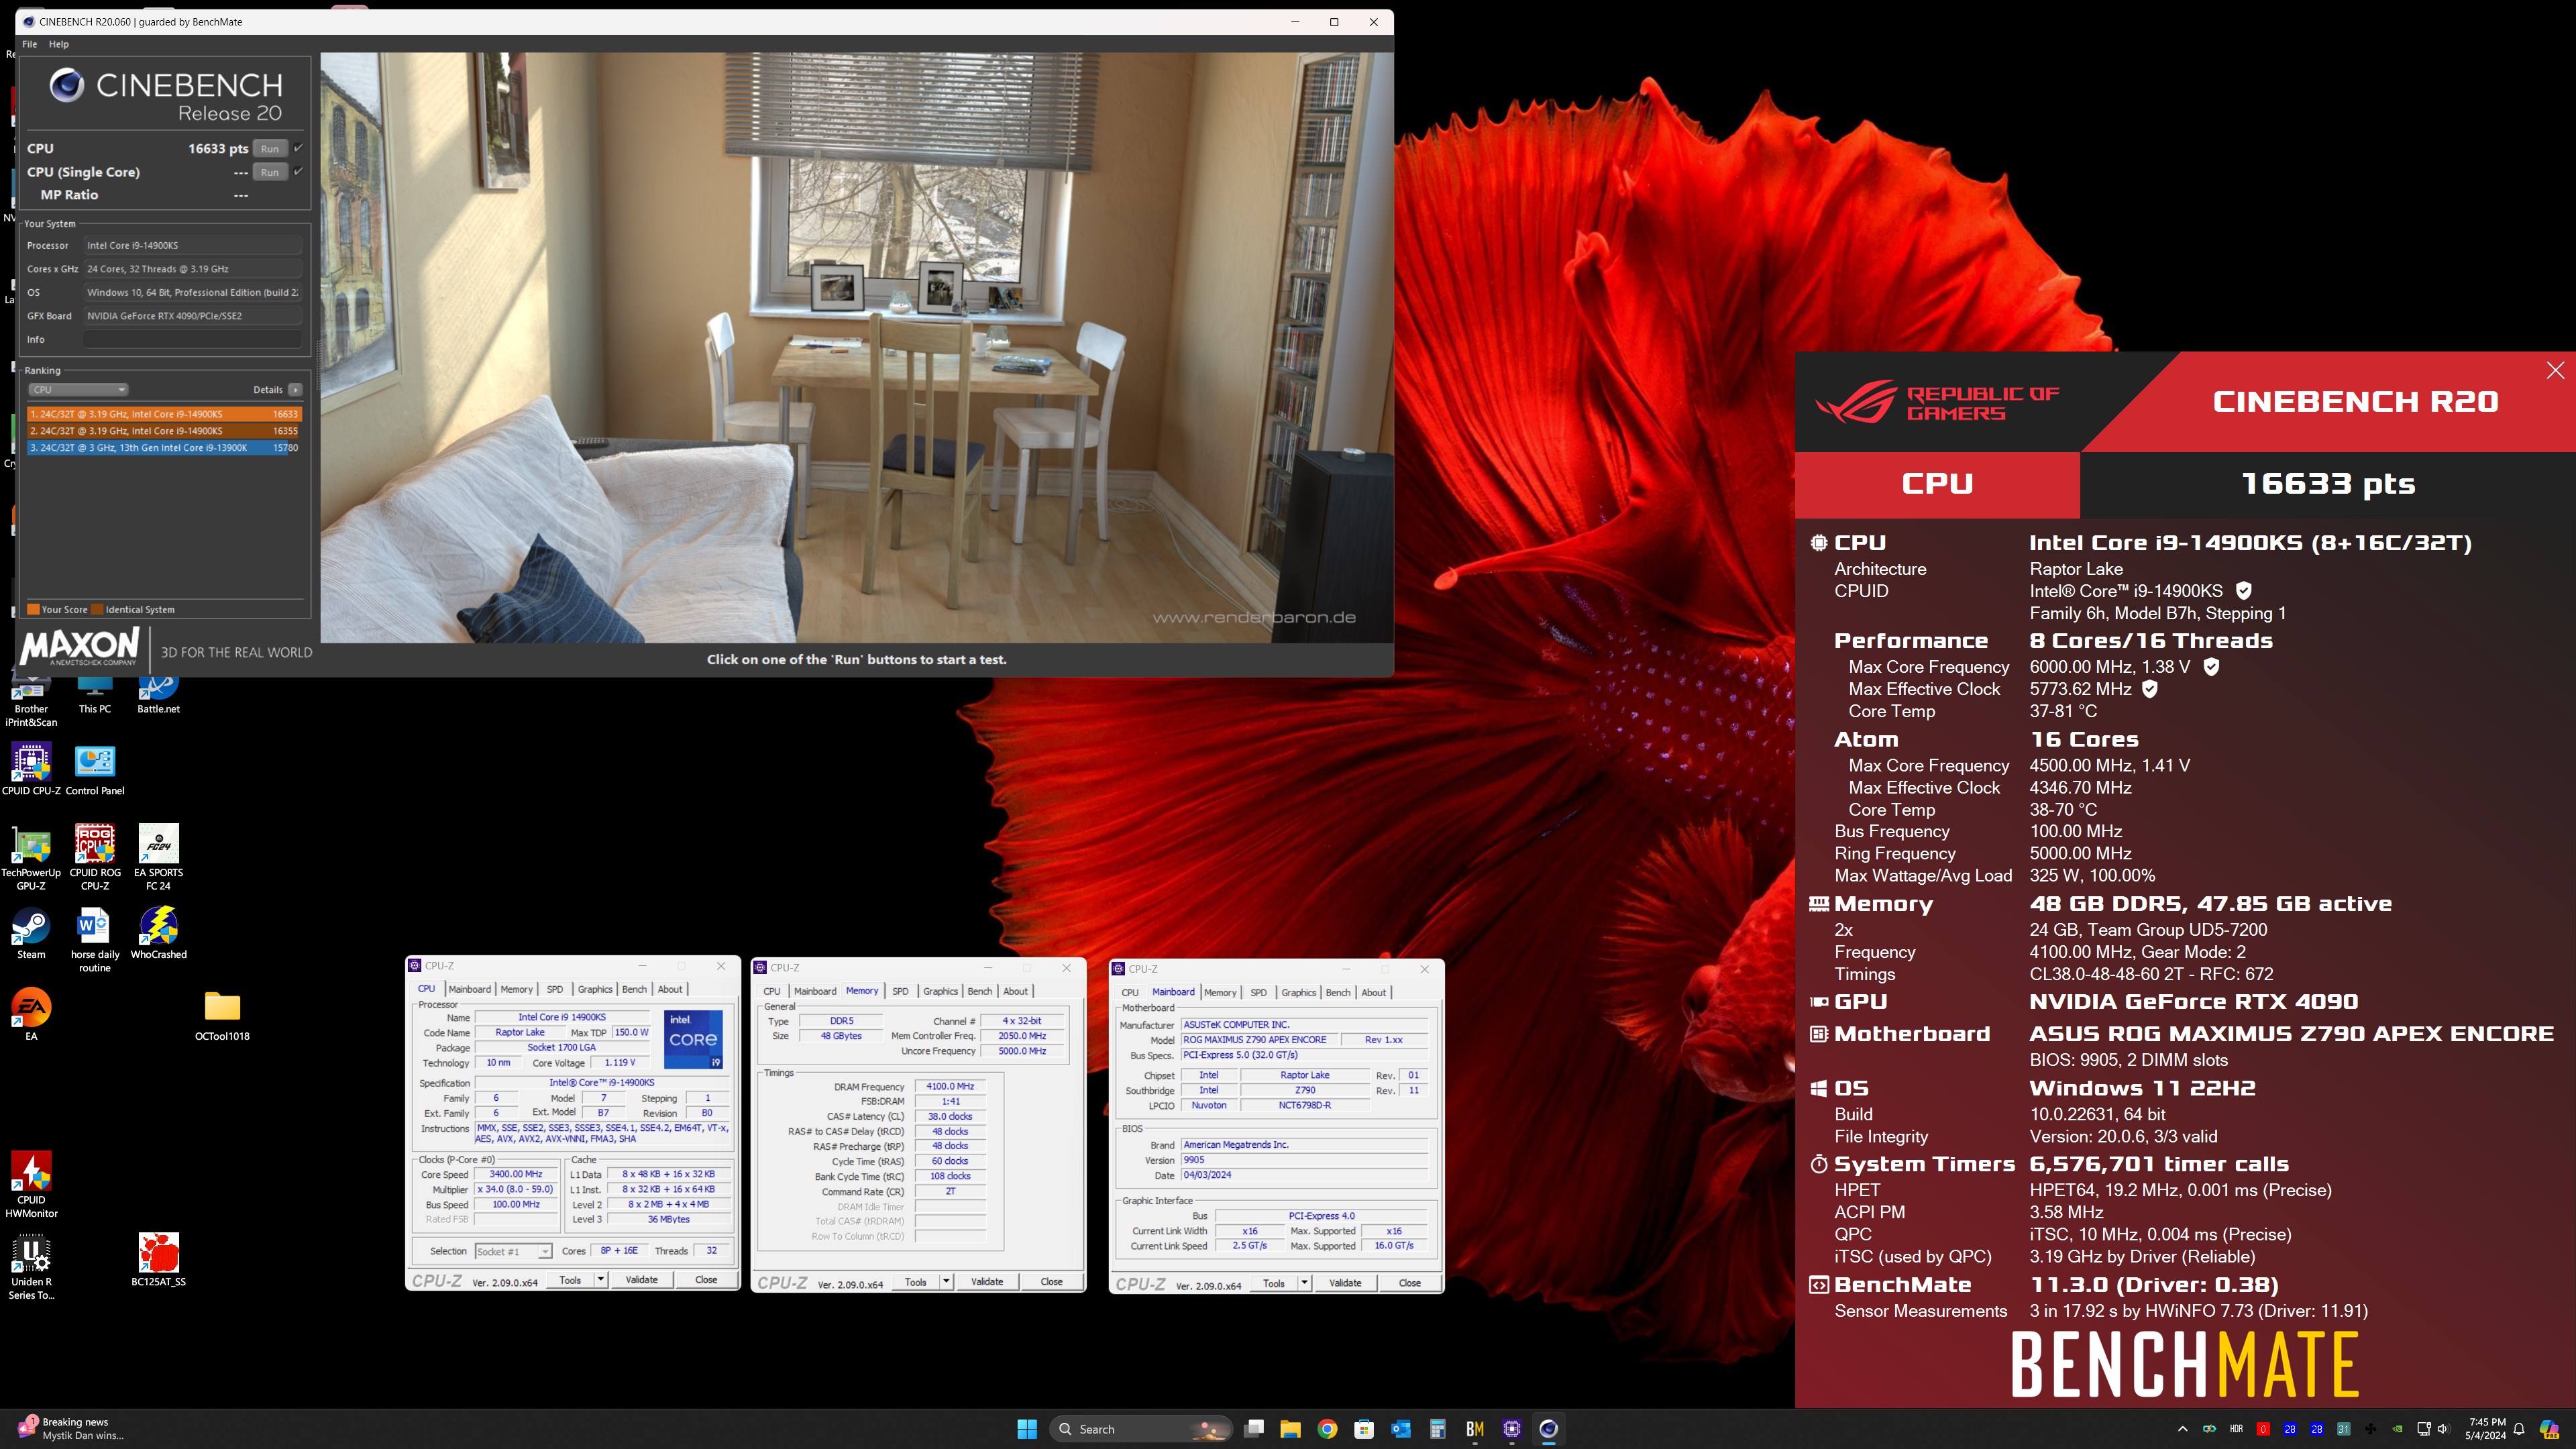Launch CPUID HWMonitor shortcut
Screen dimensions: 2576x1449
point(31,1185)
